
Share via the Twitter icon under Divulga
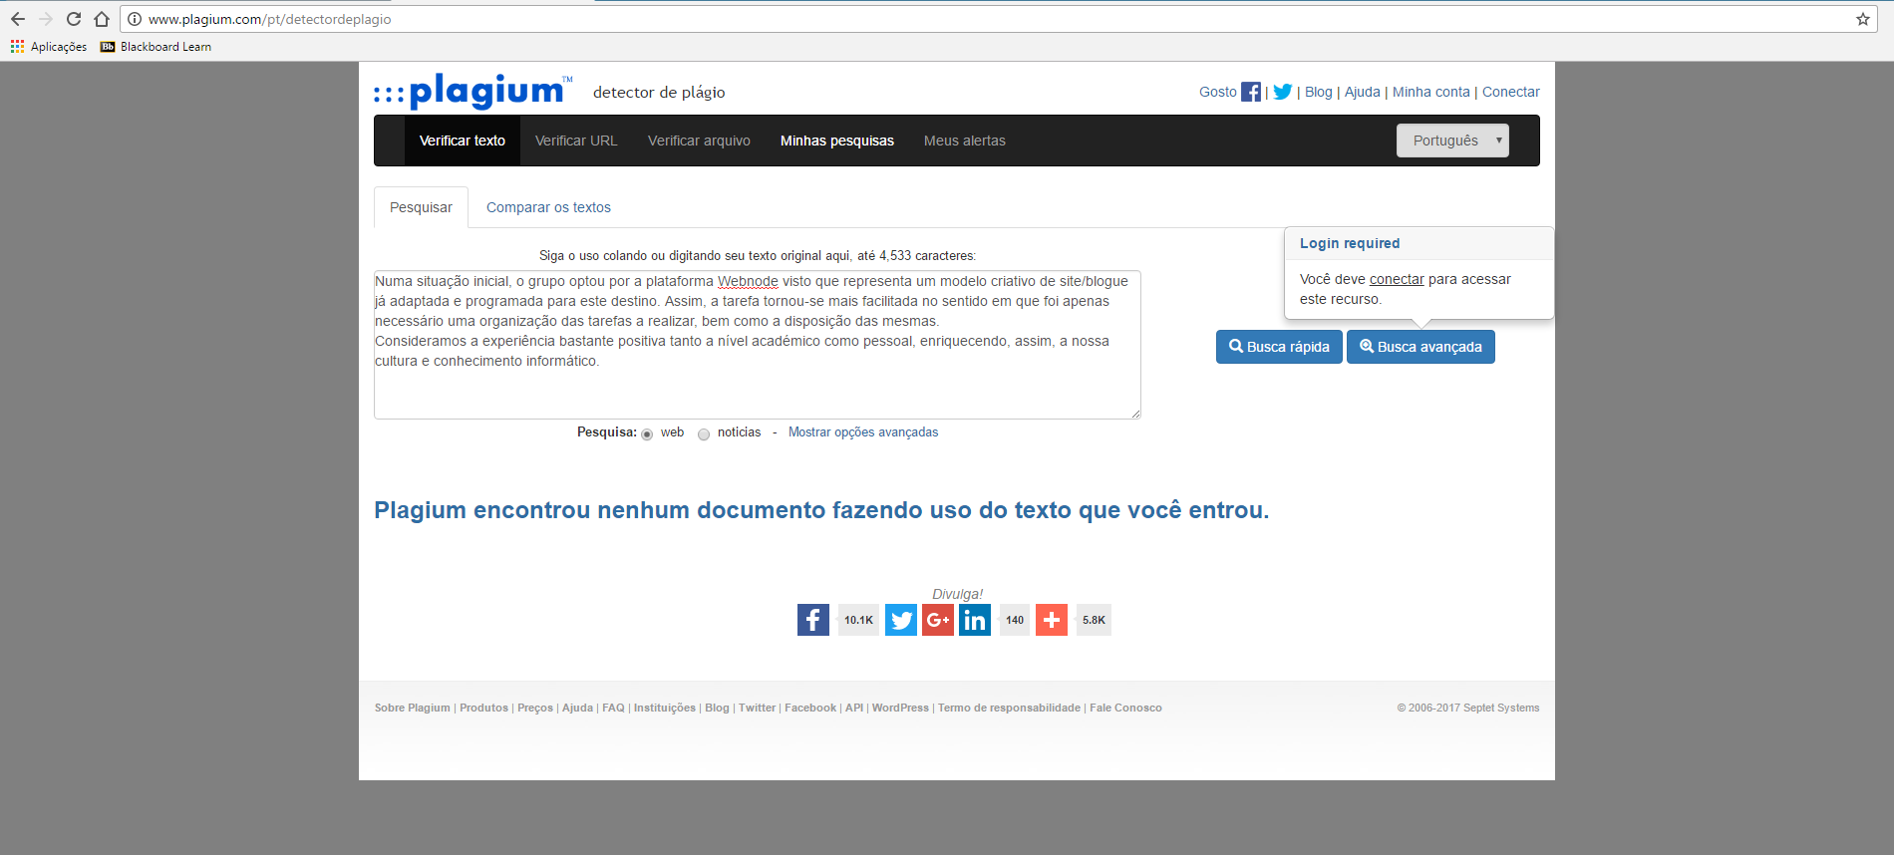[x=901, y=620]
